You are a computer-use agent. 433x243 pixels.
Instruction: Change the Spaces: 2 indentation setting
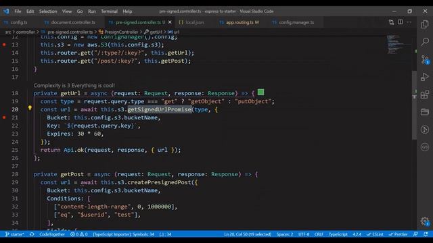coord(285,234)
